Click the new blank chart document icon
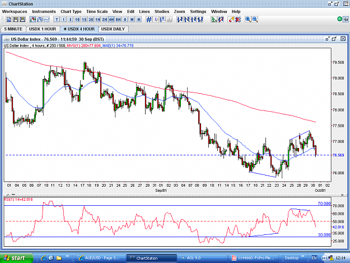350x263 pixels. [9, 20]
